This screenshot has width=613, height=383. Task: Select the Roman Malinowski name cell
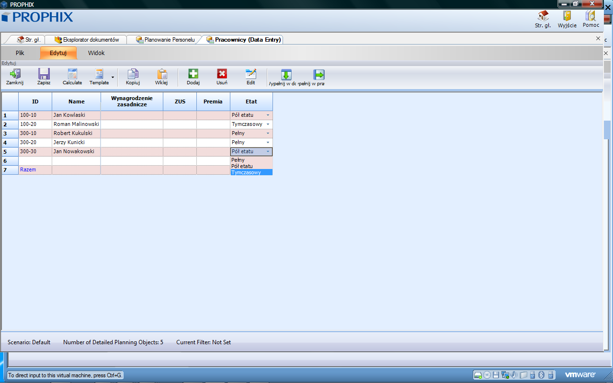click(77, 124)
